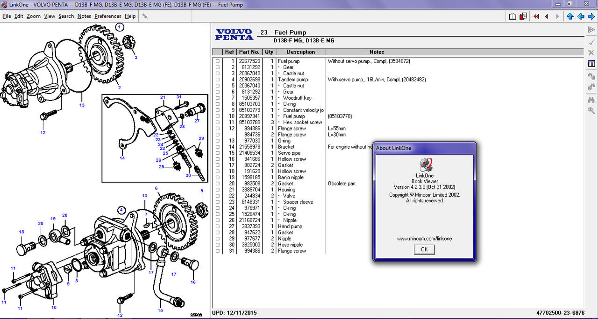Click the gray play triangle in right sidebar
Viewport: 598px width, 319px height.
pos(591,30)
